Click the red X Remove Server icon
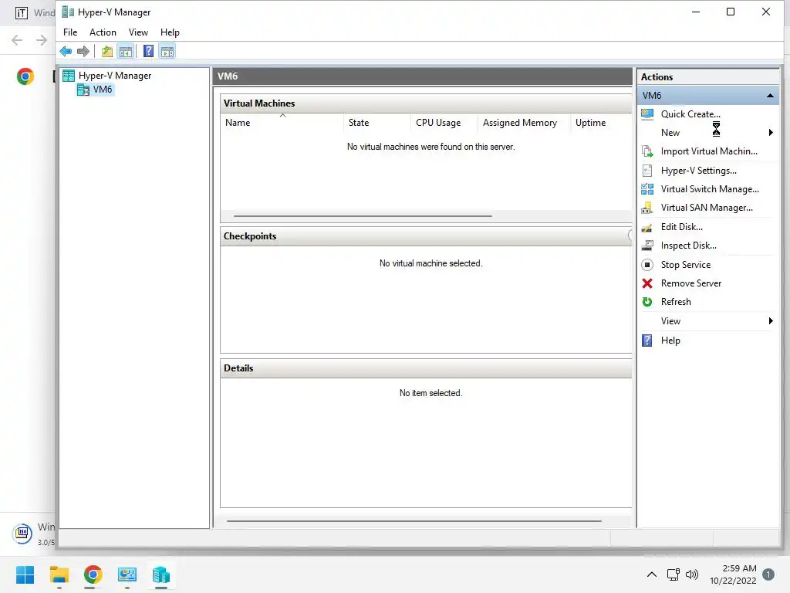790x593 pixels. tap(647, 283)
